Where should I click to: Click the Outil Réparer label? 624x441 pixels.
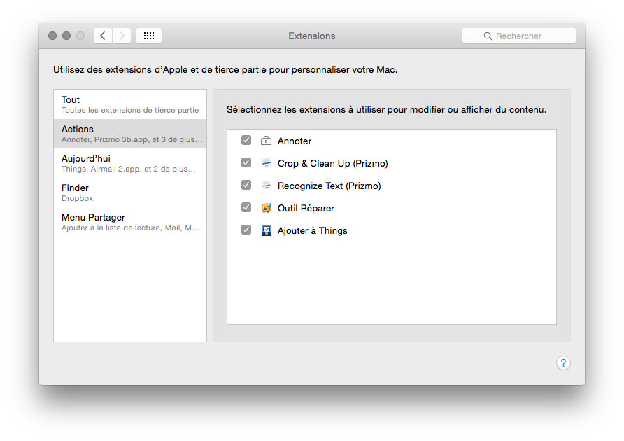(x=306, y=208)
